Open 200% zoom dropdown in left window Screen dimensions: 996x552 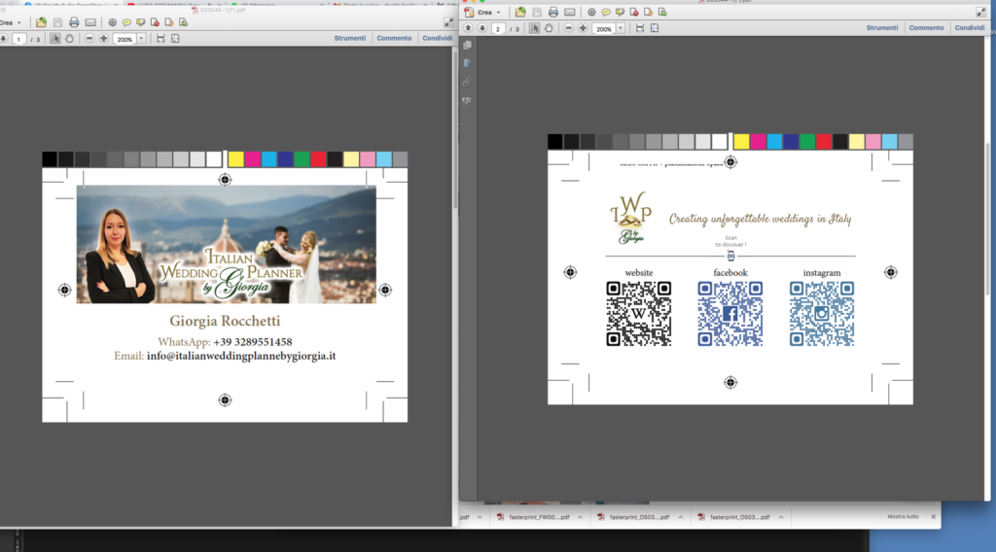point(141,39)
